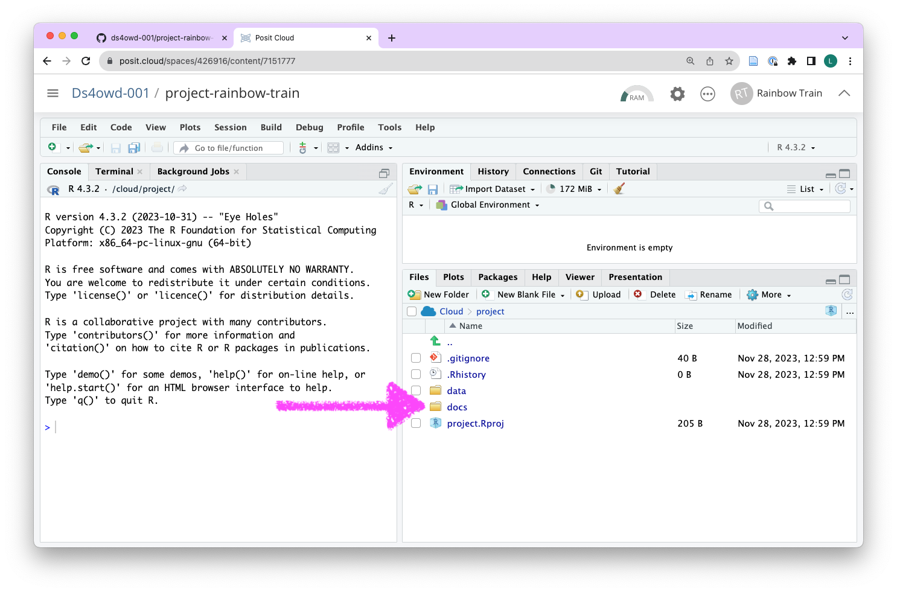This screenshot has width=897, height=592.
Task: Open the docs folder
Action: coord(457,407)
